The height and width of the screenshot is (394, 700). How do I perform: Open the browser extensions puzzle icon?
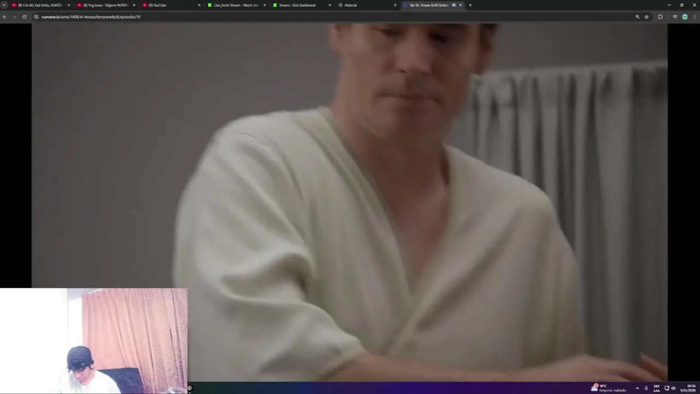click(660, 17)
